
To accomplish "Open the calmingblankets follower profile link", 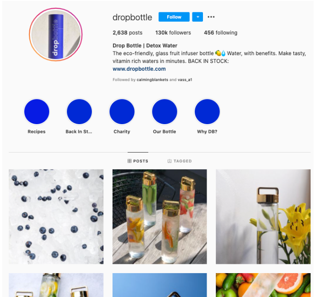I will pos(152,80).
